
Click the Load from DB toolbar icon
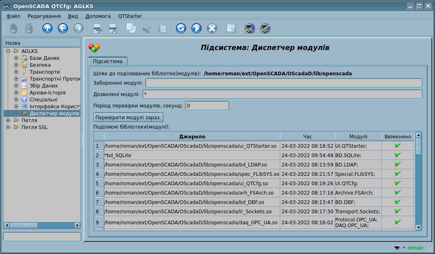[13, 28]
